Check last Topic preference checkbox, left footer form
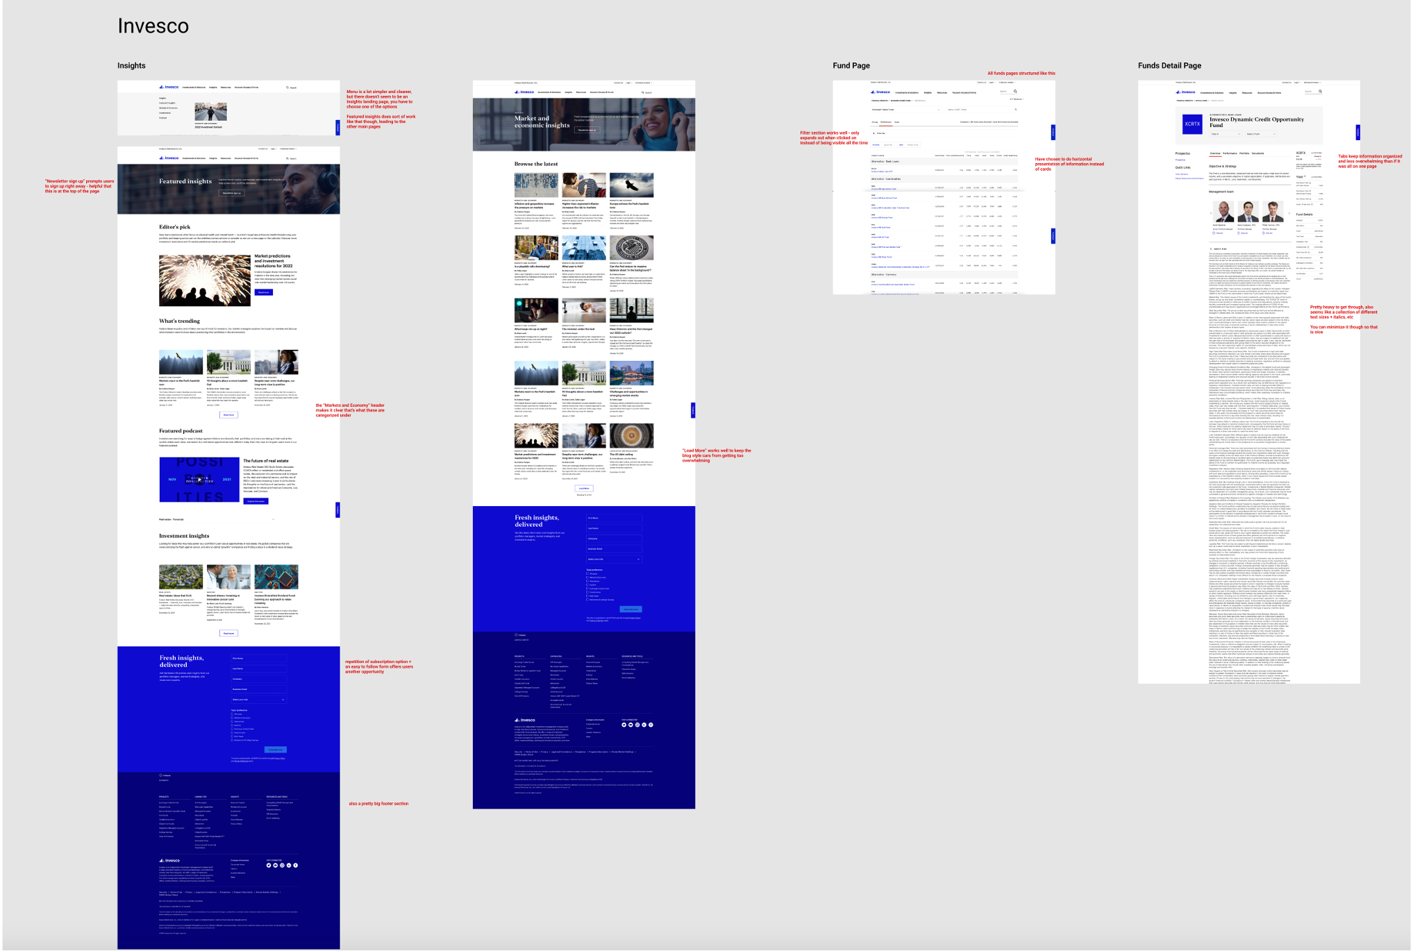Viewport: 1413px width, 951px height. point(232,740)
